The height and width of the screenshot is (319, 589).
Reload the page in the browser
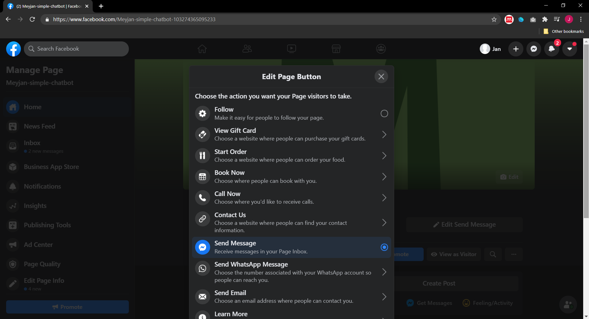[32, 19]
